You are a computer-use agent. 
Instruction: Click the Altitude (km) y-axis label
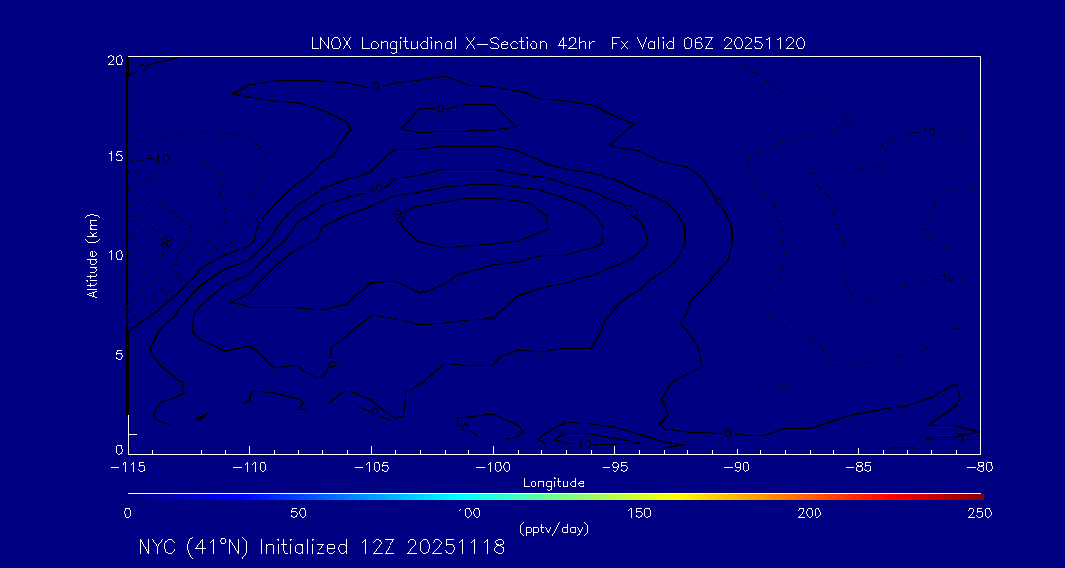92,255
